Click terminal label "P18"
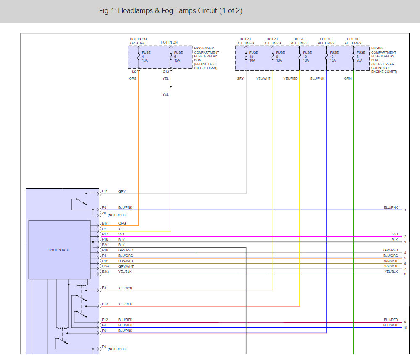The width and height of the screenshot is (420, 357). 105,250
